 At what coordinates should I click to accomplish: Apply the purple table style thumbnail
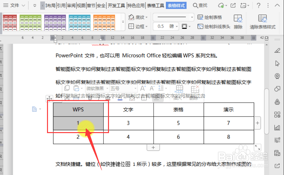(x=55, y=23)
